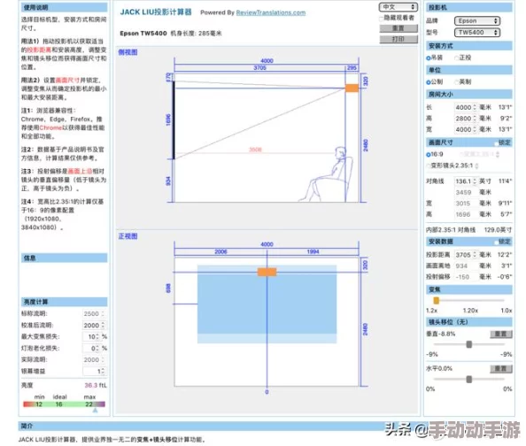Click the orange projector in side view
This screenshot has width=526, height=446.
click(x=352, y=88)
